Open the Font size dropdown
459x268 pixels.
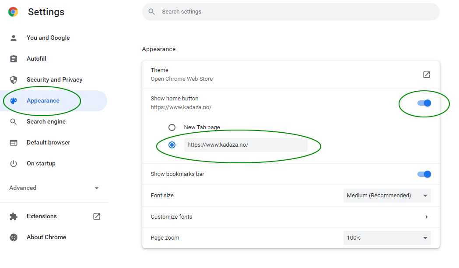click(x=387, y=196)
